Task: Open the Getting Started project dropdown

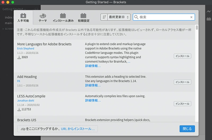Action: (14, 9)
